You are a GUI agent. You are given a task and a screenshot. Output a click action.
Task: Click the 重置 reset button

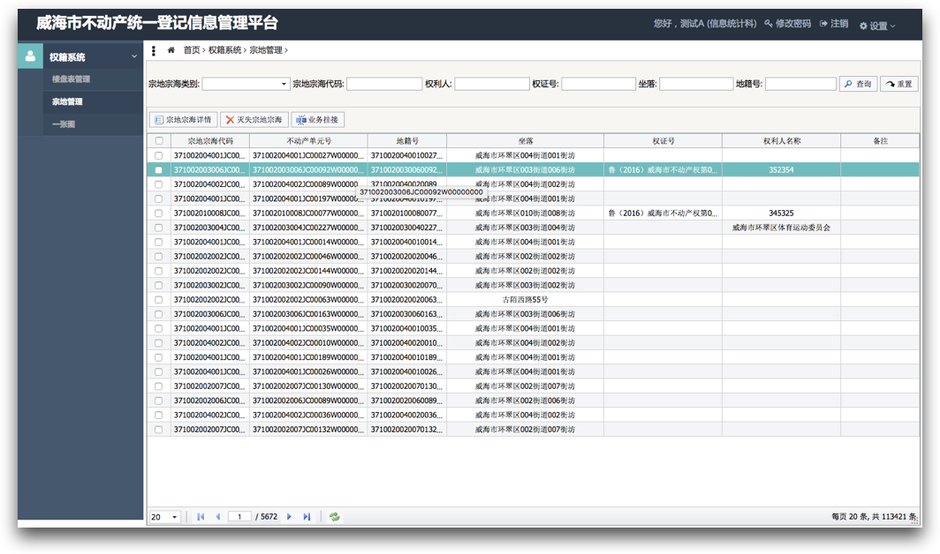[899, 84]
